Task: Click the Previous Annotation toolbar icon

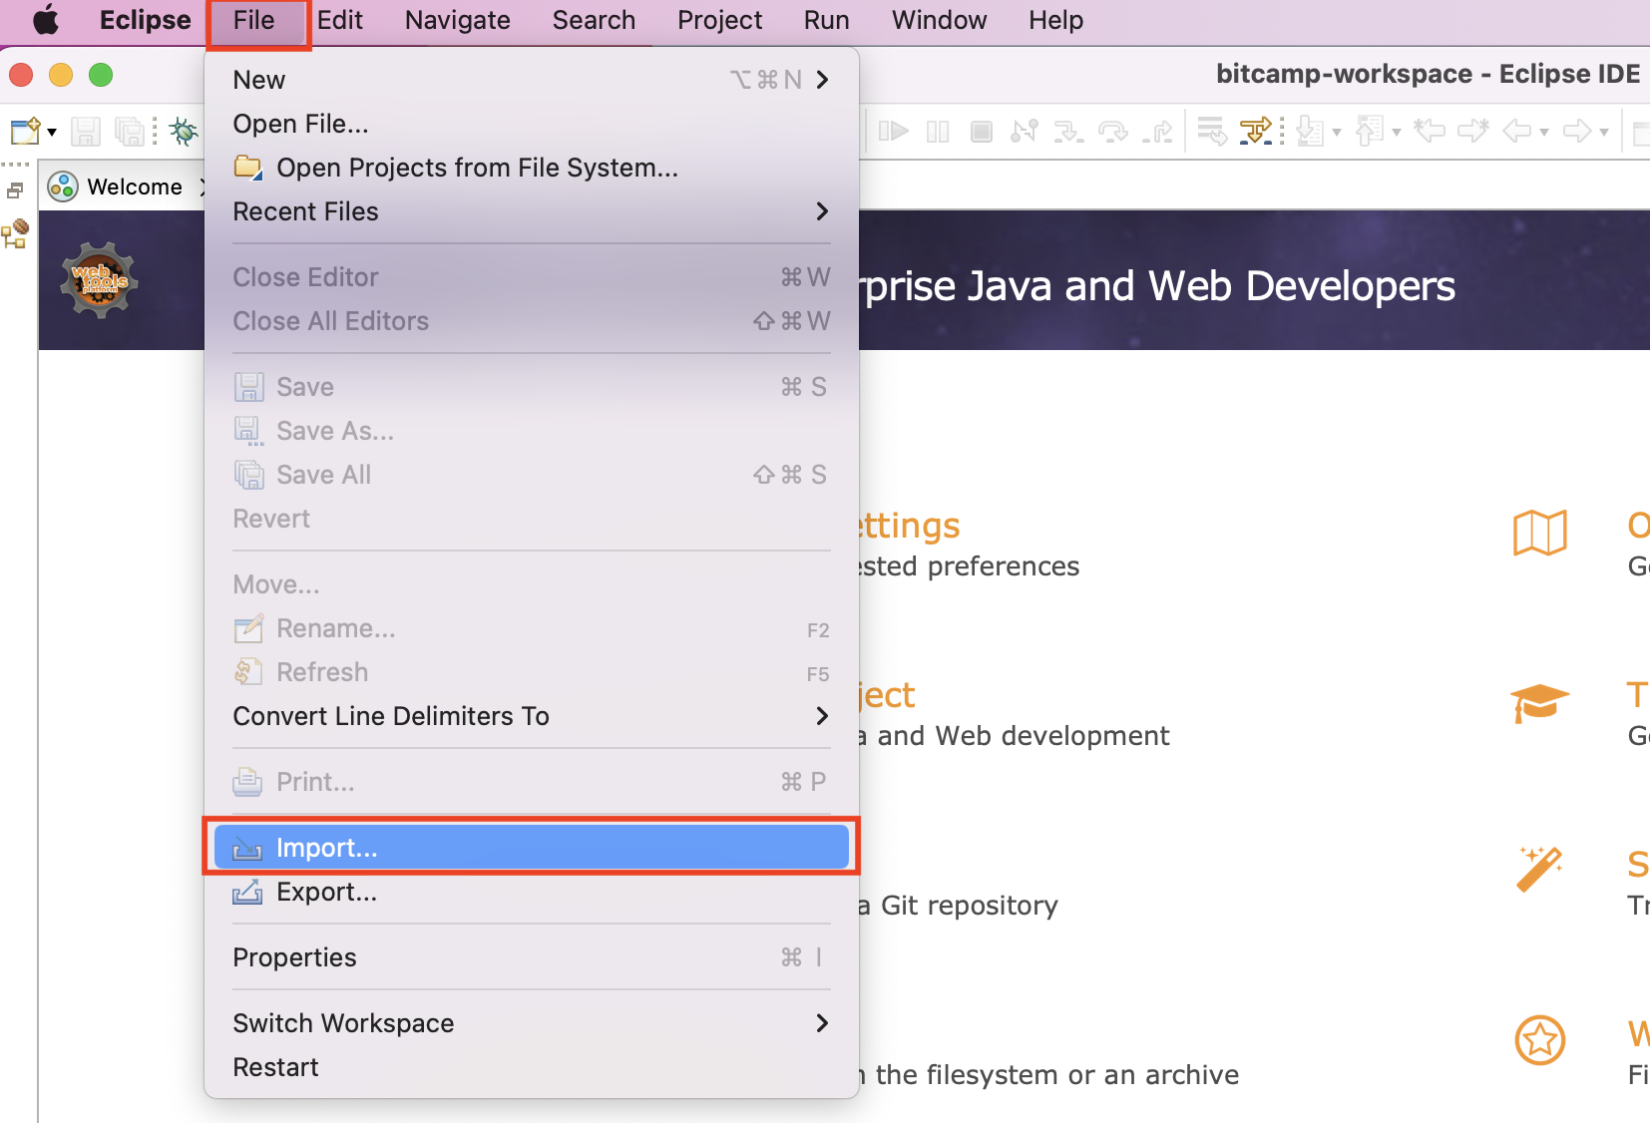Action: [1369, 131]
